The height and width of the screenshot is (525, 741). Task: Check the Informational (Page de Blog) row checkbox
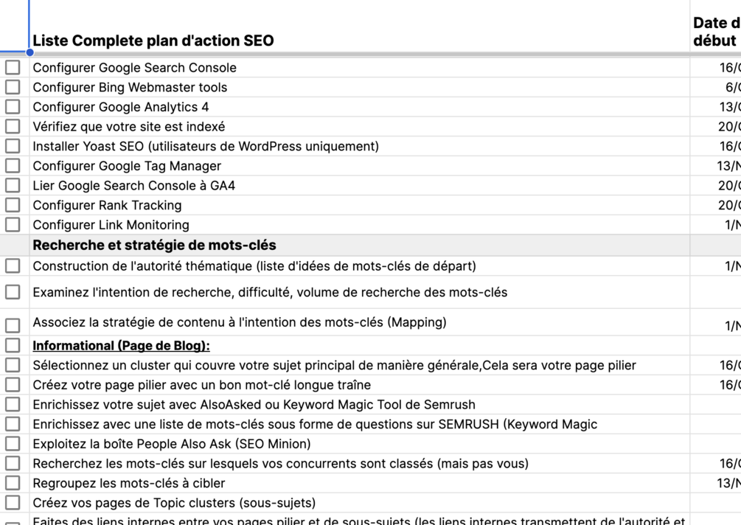coord(13,345)
